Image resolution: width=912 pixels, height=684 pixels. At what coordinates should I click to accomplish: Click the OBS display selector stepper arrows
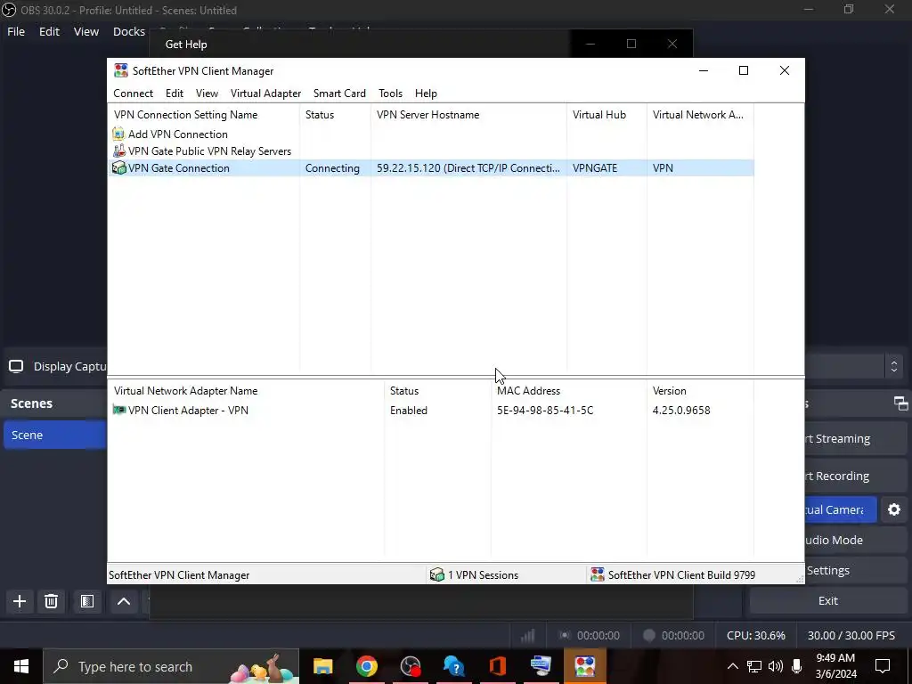point(894,366)
